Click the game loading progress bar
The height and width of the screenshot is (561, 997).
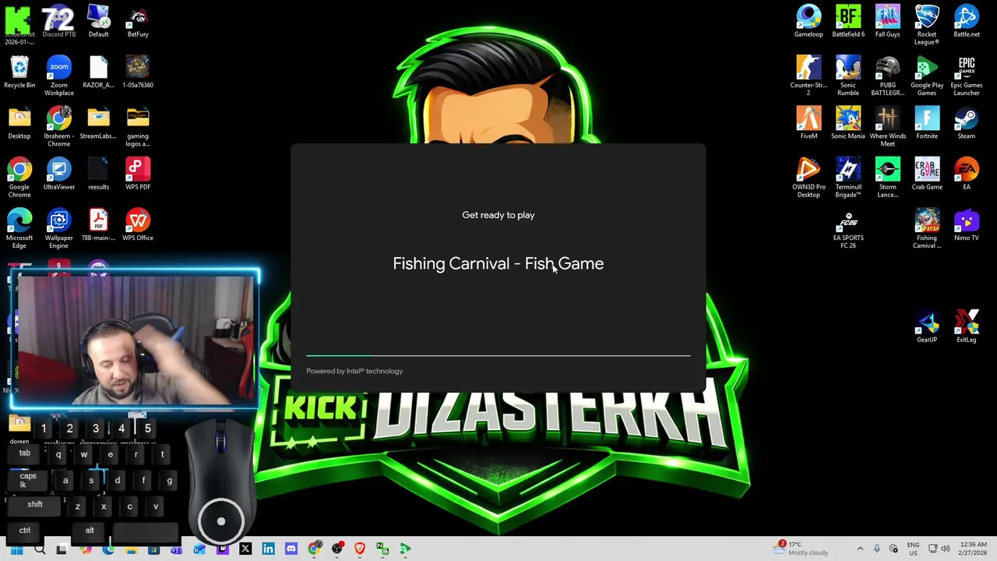pyautogui.click(x=498, y=355)
